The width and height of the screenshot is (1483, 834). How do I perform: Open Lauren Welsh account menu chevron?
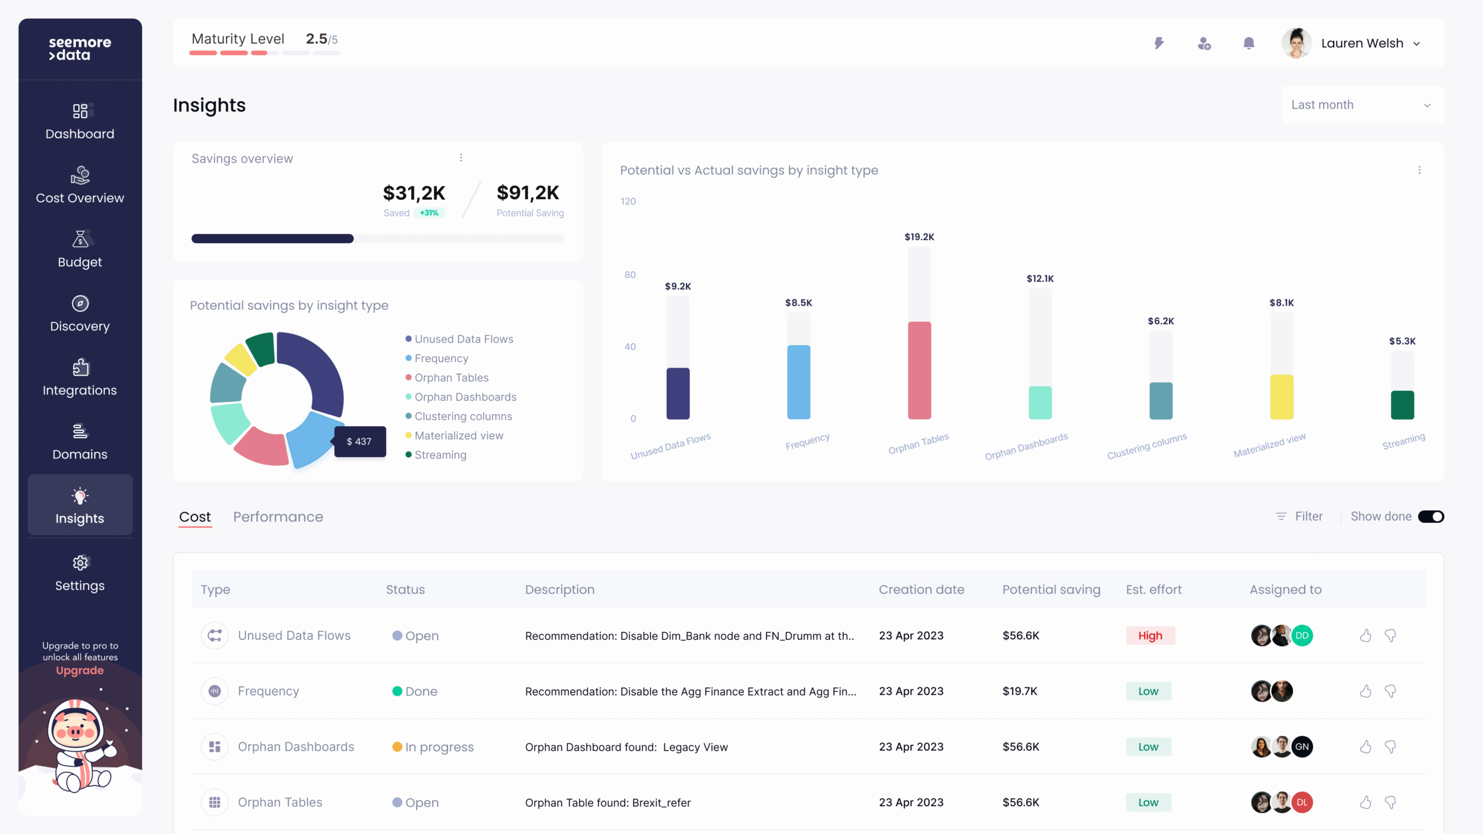coord(1416,43)
